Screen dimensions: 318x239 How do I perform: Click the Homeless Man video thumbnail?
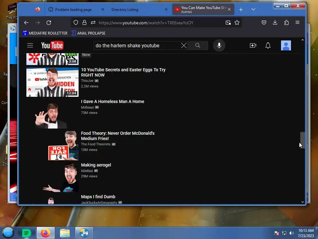(x=52, y=114)
